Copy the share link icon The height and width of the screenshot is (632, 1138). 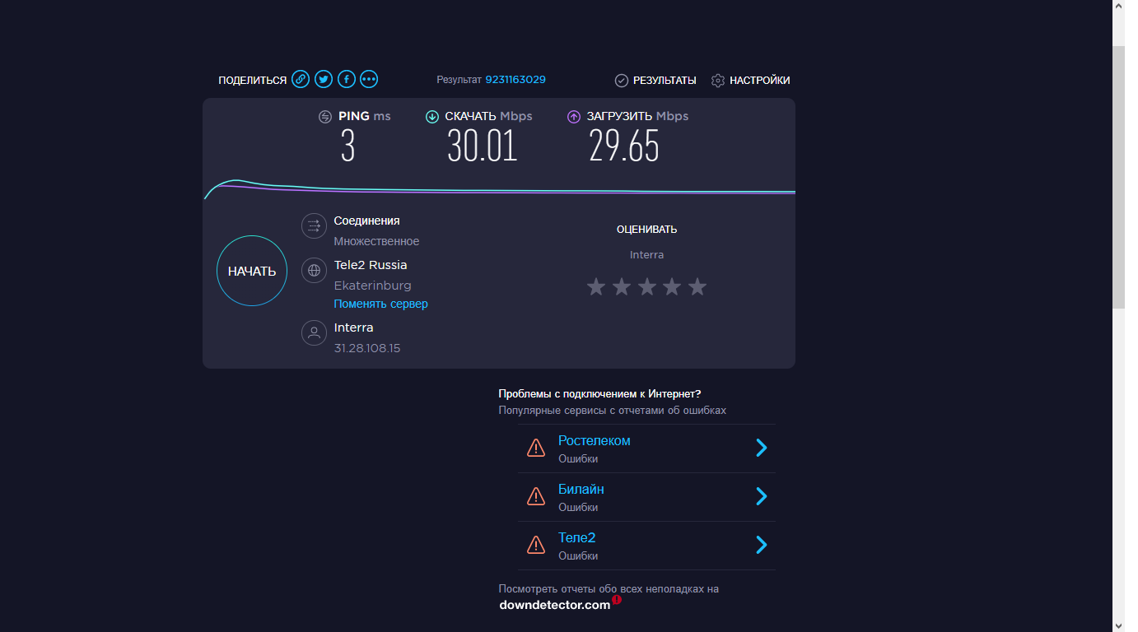pyautogui.click(x=301, y=80)
